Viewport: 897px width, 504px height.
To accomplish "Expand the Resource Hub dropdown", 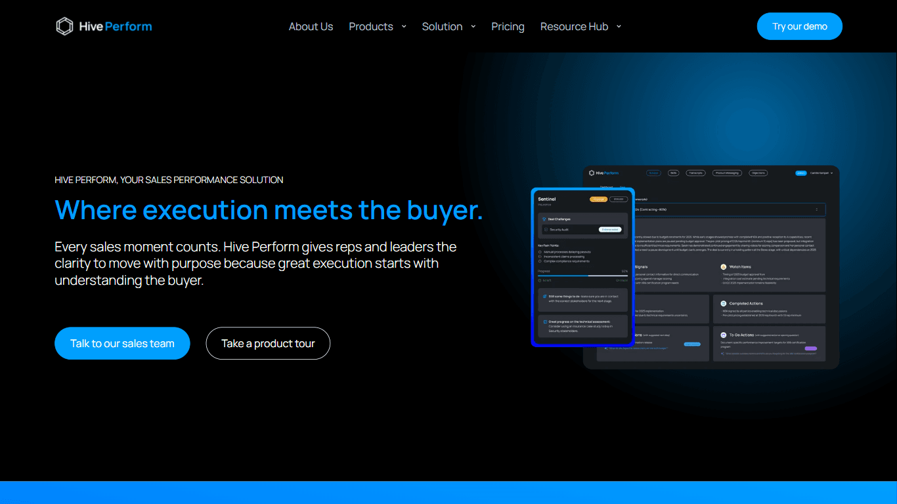I will [580, 26].
